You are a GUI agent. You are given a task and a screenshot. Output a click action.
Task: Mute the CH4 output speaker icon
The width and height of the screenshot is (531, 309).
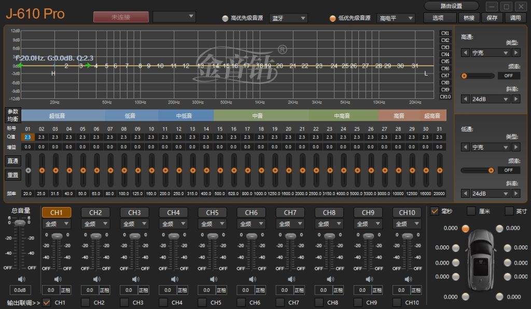175,279
